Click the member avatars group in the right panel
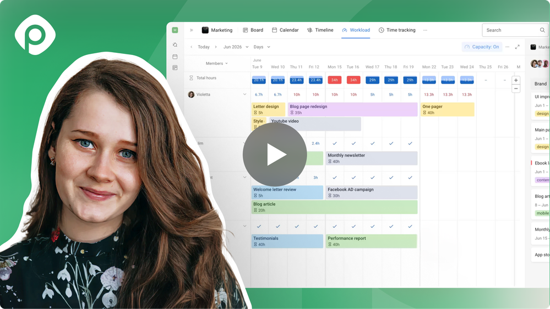Screen dimensions: 550x309 pyautogui.click(x=540, y=64)
